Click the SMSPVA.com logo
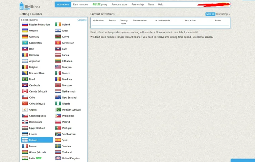The image size is (255, 162). point(29,6)
